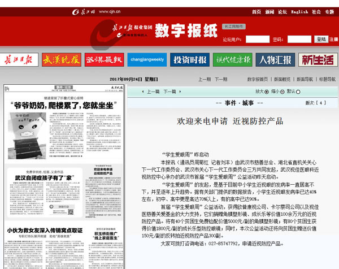
Task: Click the QR code in page preview
Action: [x=71, y=212]
